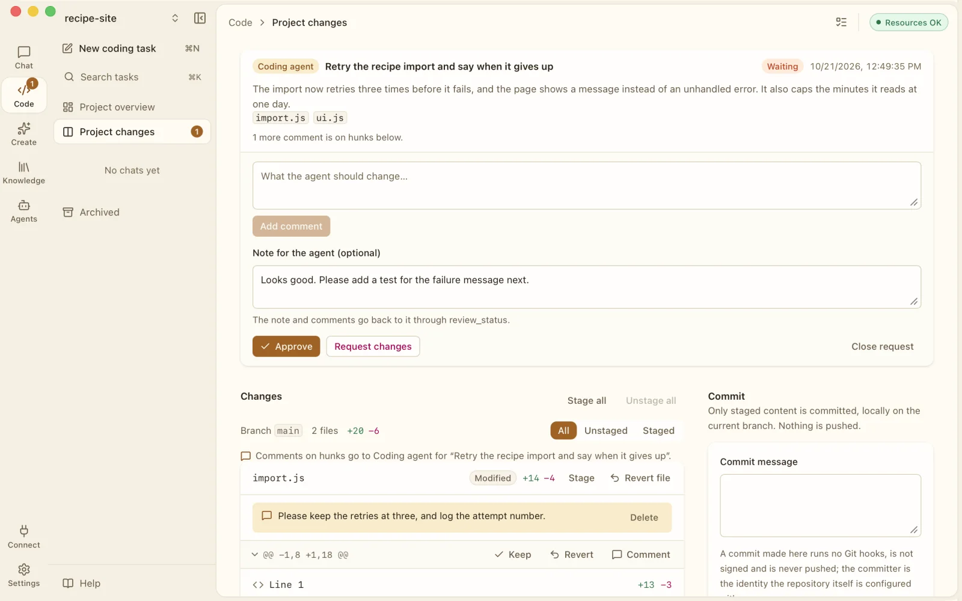The image size is (962, 601).
Task: Revert the @@ -1,8 hunk
Action: pyautogui.click(x=572, y=555)
